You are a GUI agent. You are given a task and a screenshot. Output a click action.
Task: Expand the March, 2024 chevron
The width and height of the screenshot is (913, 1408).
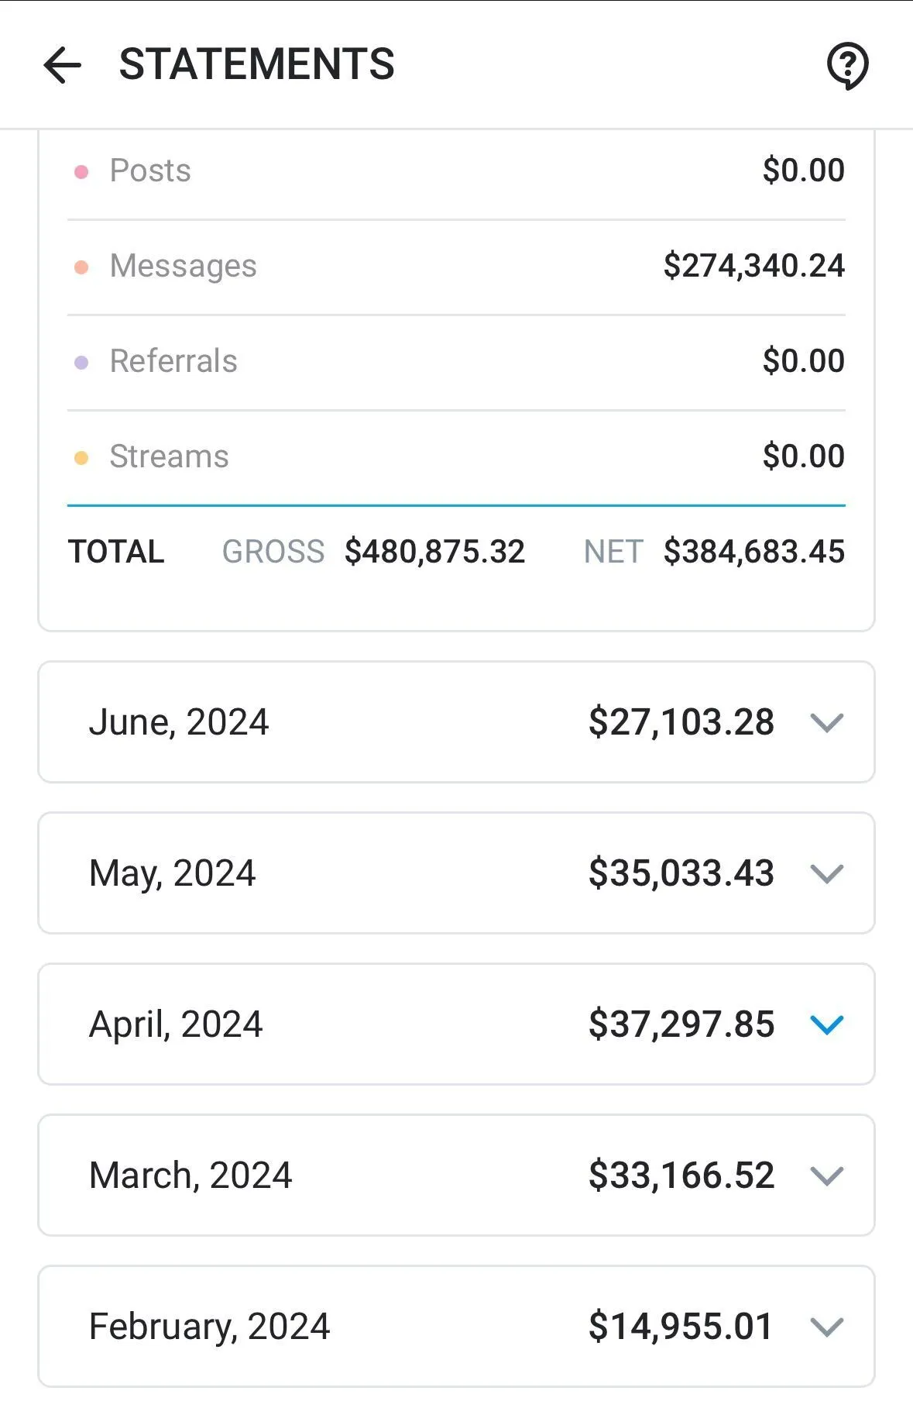(826, 1176)
